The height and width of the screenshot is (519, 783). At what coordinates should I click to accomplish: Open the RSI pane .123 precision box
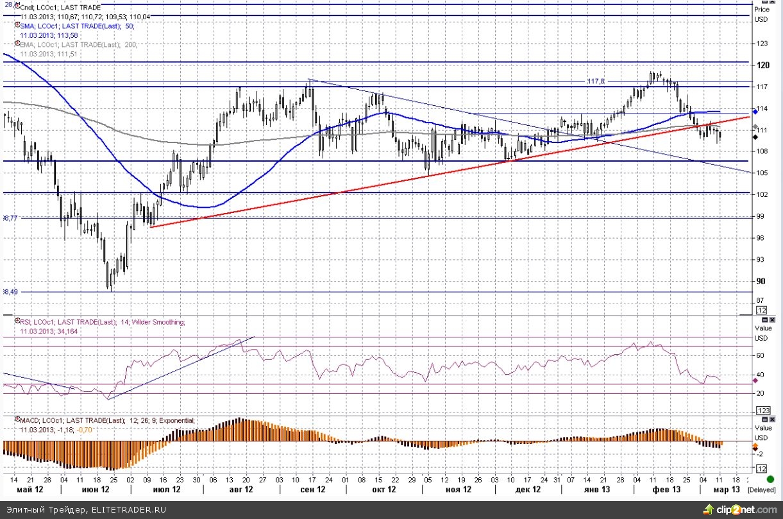coord(763,410)
